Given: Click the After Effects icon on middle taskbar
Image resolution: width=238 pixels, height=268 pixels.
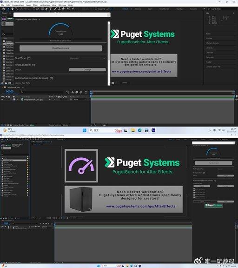Looking at the screenshot, I should coord(153,130).
